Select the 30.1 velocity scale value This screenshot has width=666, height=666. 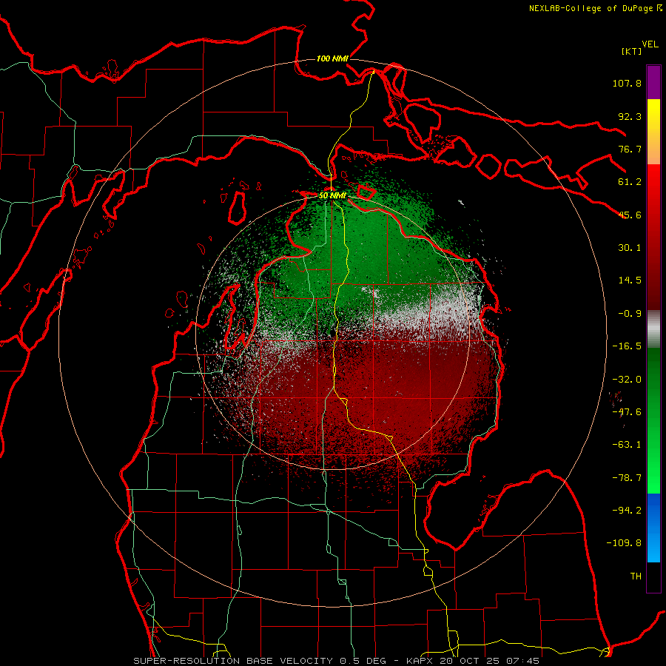click(630, 248)
